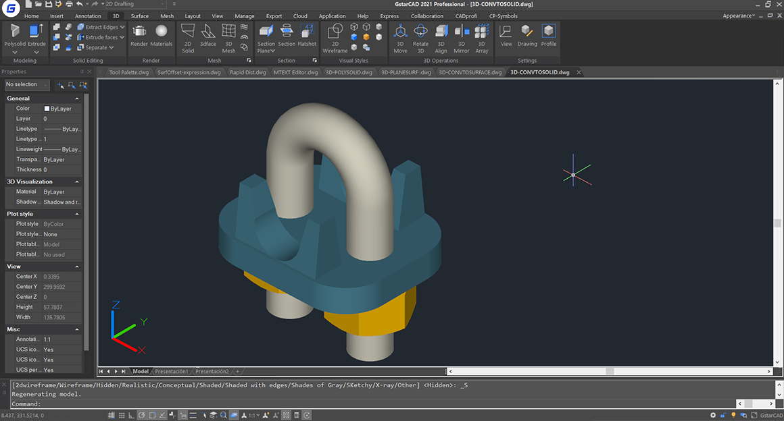Open the No selection dropdown in Properties
The image size is (784, 421).
26,84
